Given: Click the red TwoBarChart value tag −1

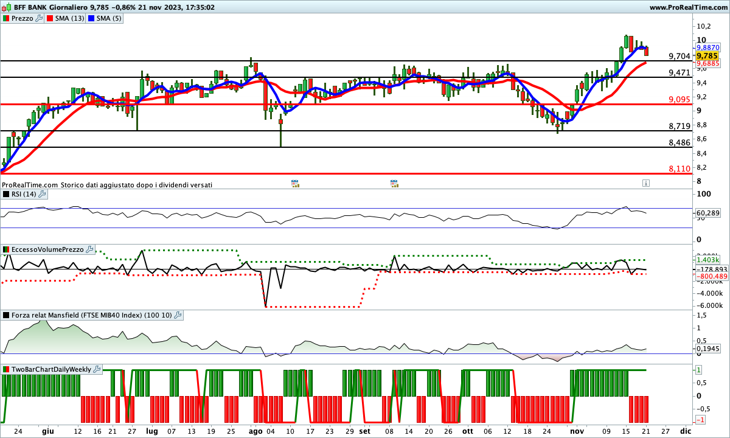Looking at the screenshot, I should coord(701,420).
